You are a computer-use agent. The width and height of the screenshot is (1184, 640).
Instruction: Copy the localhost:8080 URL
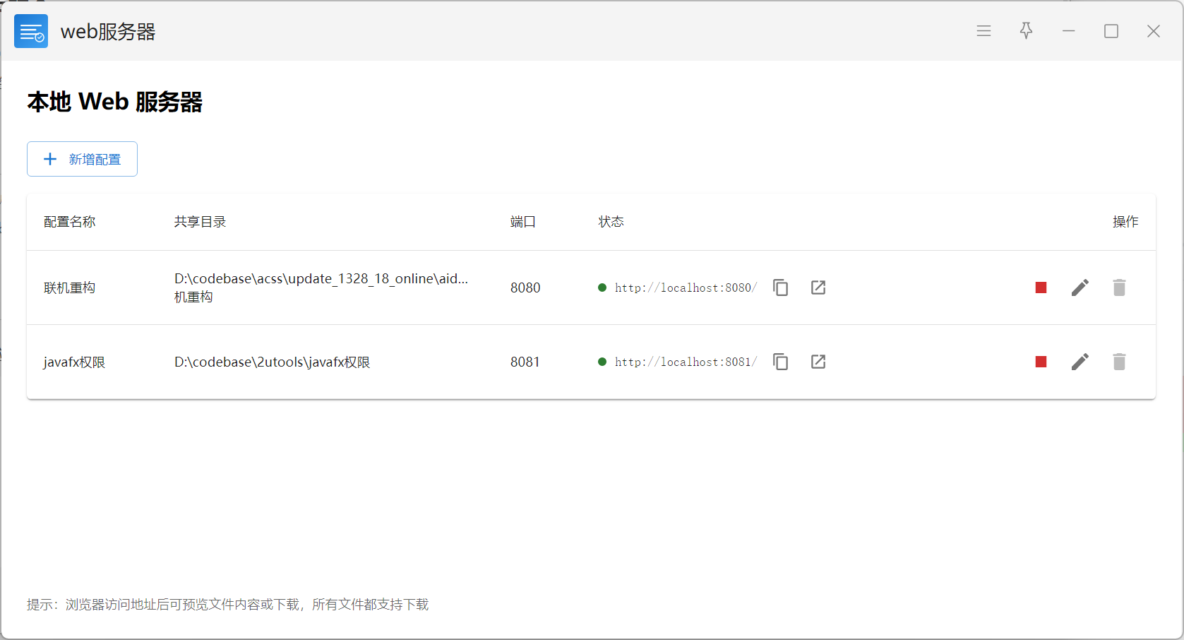coord(780,288)
